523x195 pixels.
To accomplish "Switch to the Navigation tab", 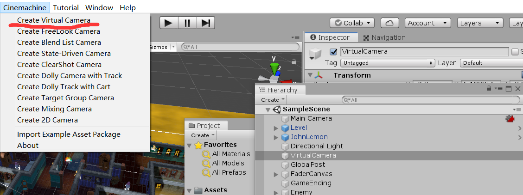I will click(384, 37).
